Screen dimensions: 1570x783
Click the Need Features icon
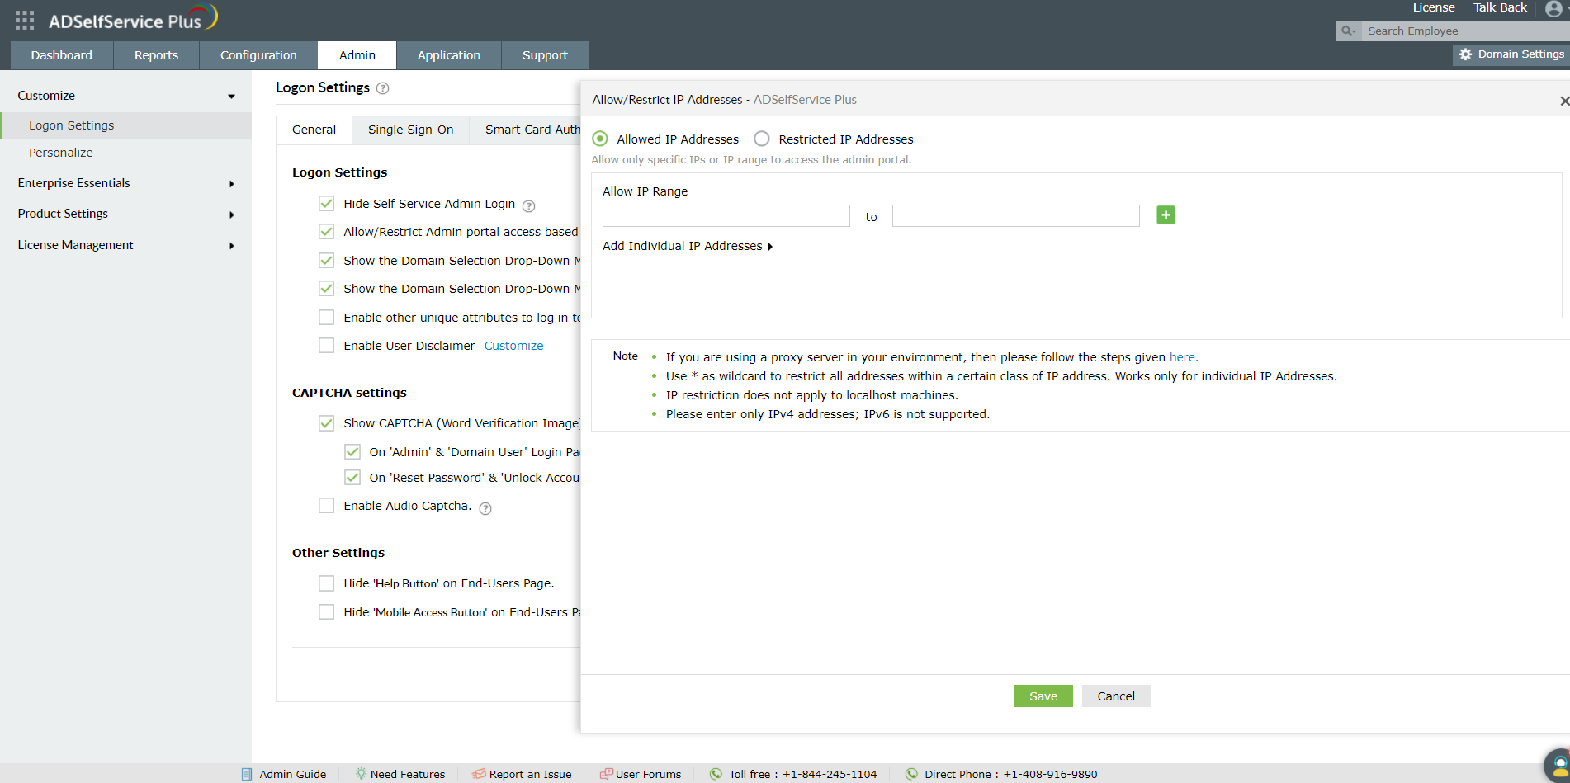pos(361,774)
